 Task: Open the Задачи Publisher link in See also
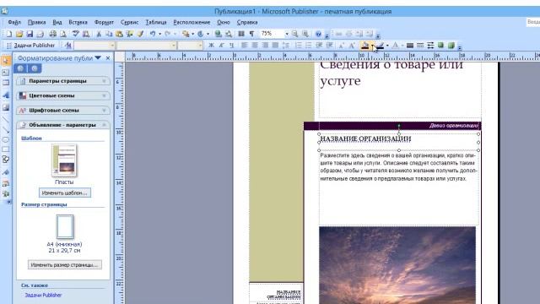coord(43,295)
